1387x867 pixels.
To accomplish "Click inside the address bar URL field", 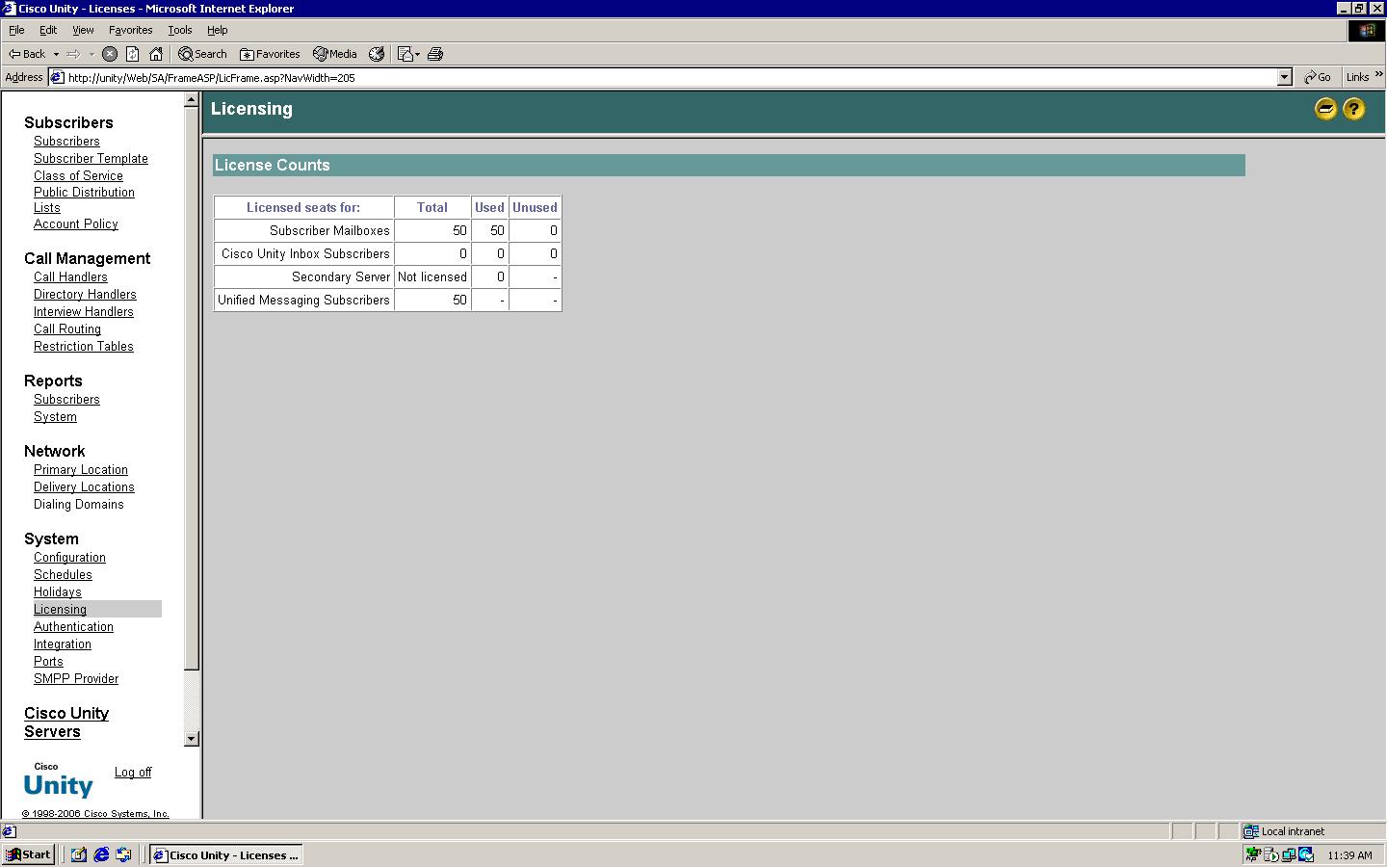I will point(670,77).
